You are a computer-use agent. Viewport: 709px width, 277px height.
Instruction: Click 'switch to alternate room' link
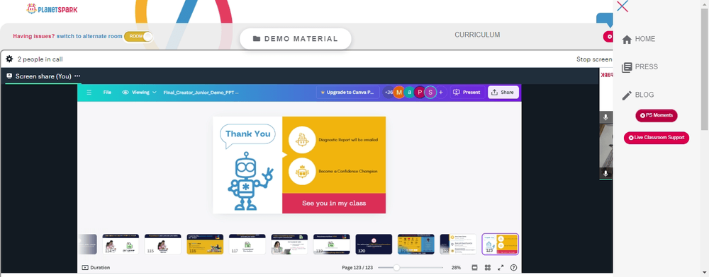89,37
